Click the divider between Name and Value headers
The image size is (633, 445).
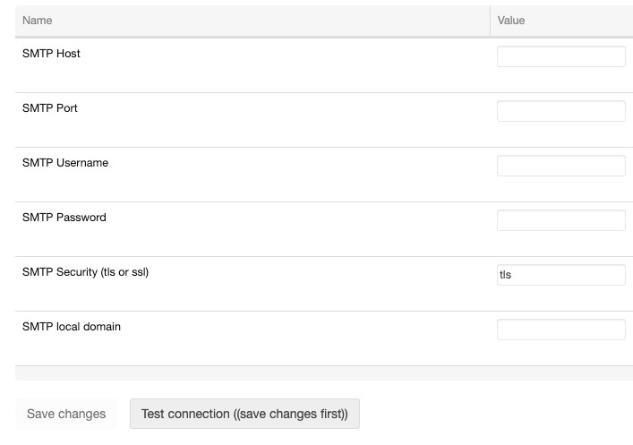pyautogui.click(x=490, y=21)
